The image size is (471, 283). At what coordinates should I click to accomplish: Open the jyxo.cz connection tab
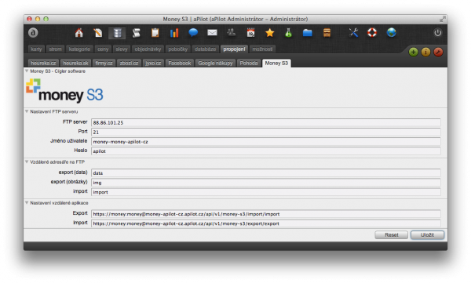point(153,63)
